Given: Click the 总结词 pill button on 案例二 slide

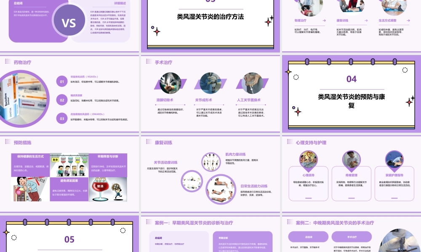Looking at the screenshot, I should [308, 237].
